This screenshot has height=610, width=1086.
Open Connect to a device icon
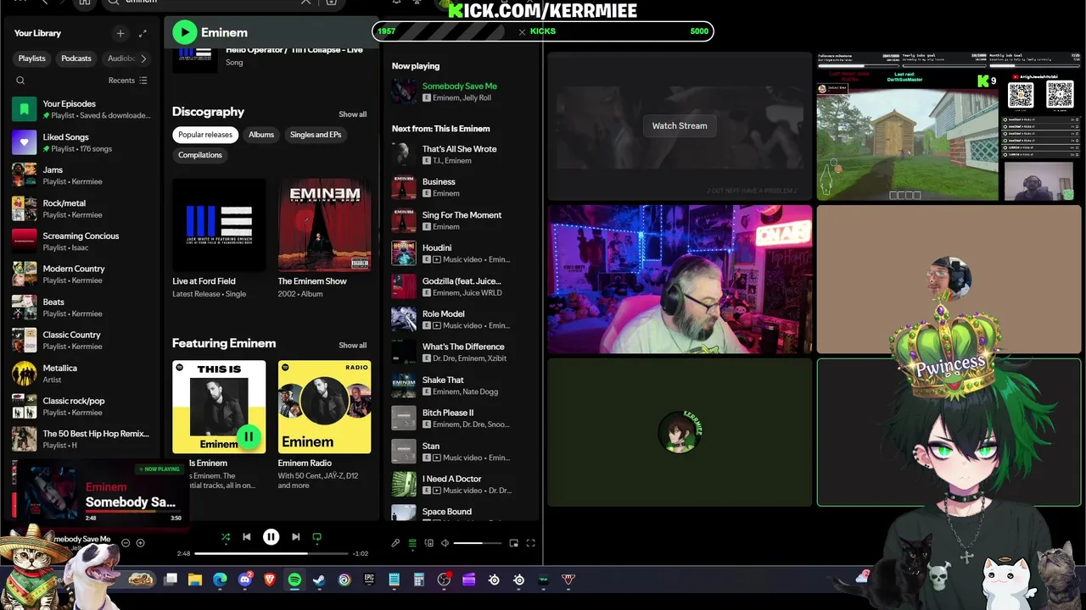(x=428, y=543)
